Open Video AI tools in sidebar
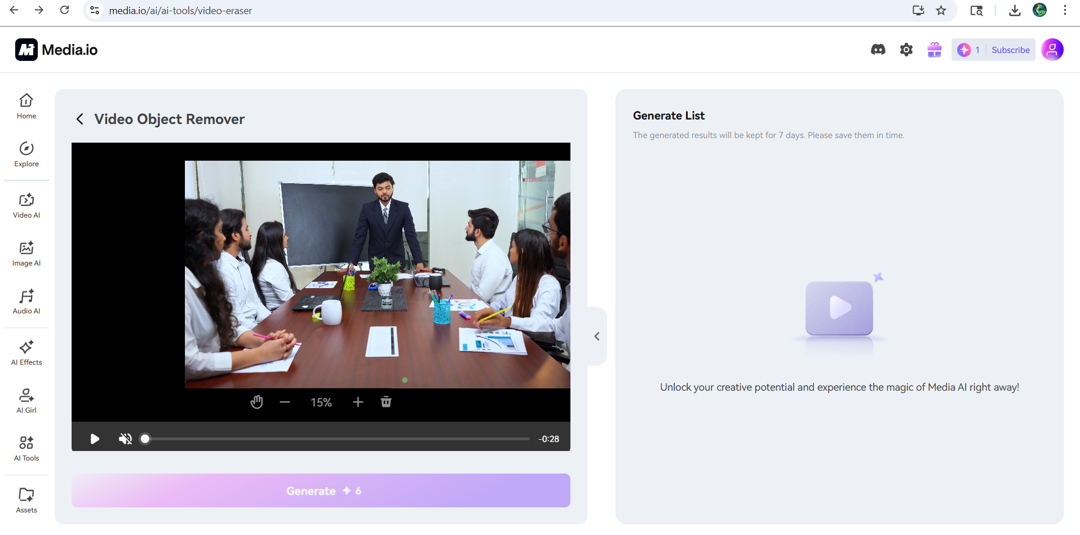The height and width of the screenshot is (535, 1080). click(26, 206)
